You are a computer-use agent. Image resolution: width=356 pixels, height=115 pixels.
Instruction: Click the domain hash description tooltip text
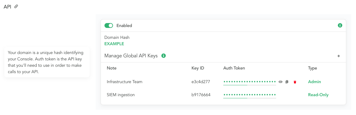coord(46,63)
